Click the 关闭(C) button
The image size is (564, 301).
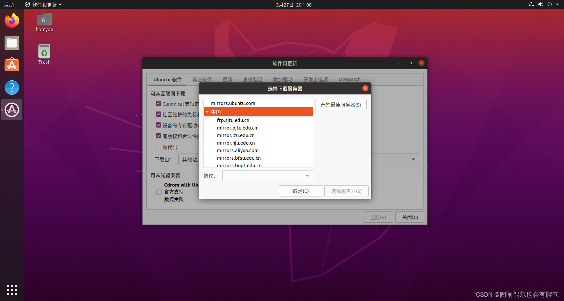(410, 217)
